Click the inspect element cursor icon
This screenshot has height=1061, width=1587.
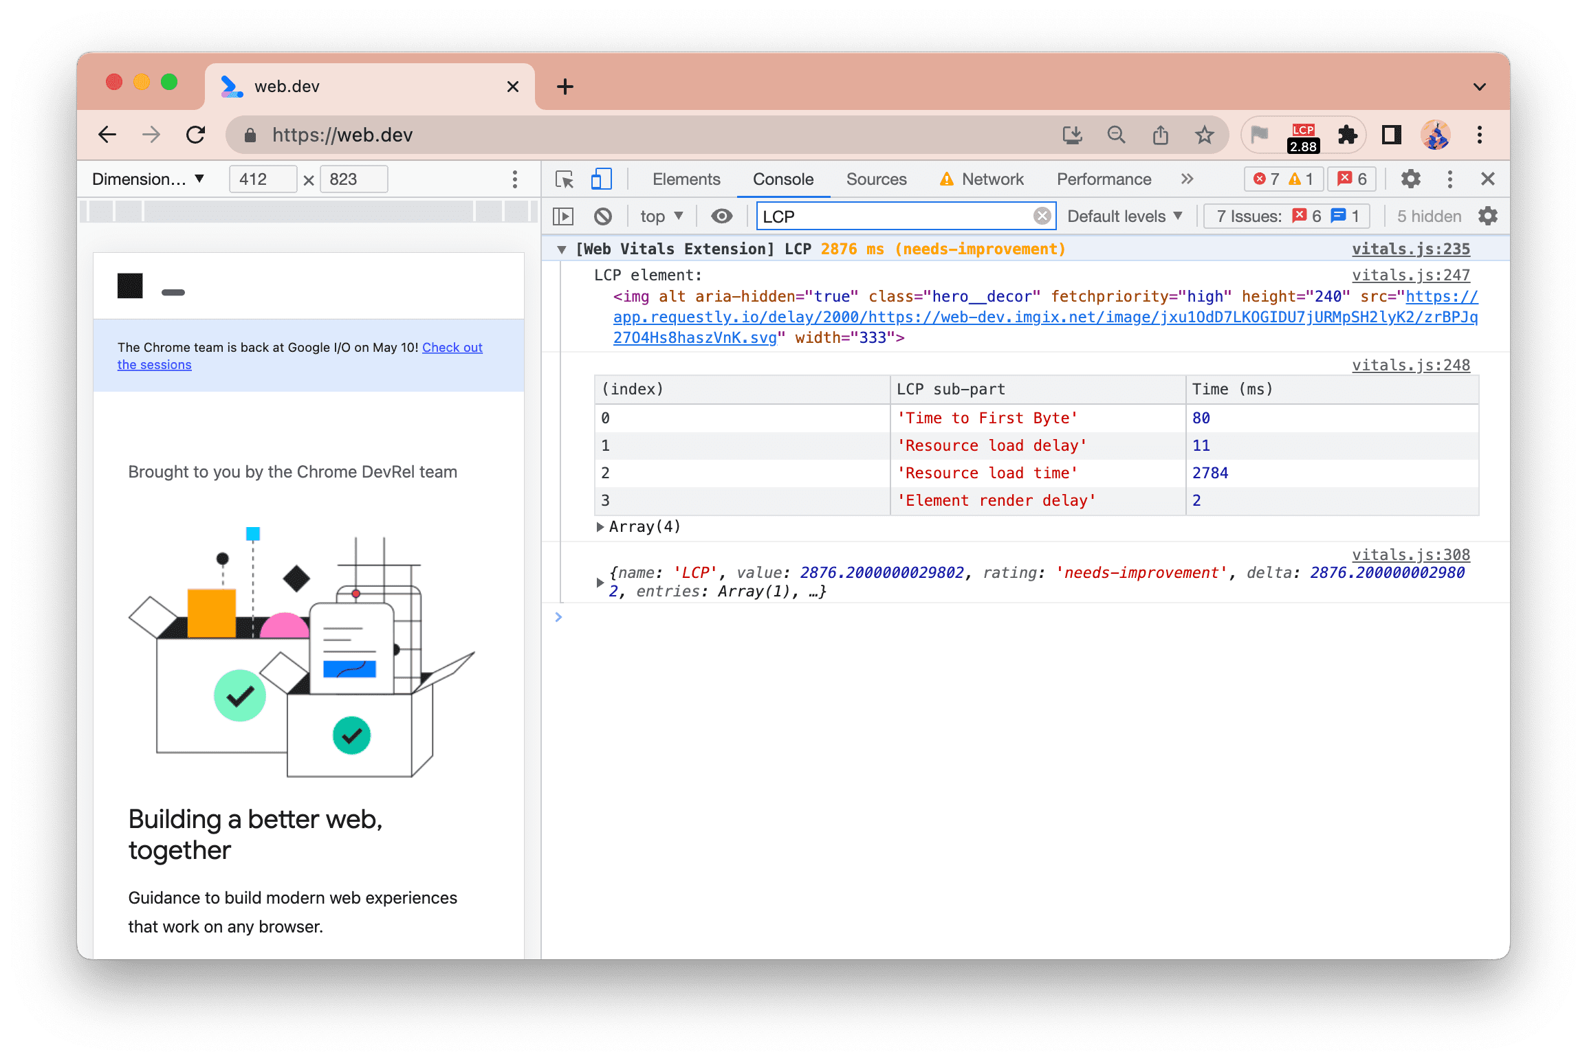[x=565, y=179]
